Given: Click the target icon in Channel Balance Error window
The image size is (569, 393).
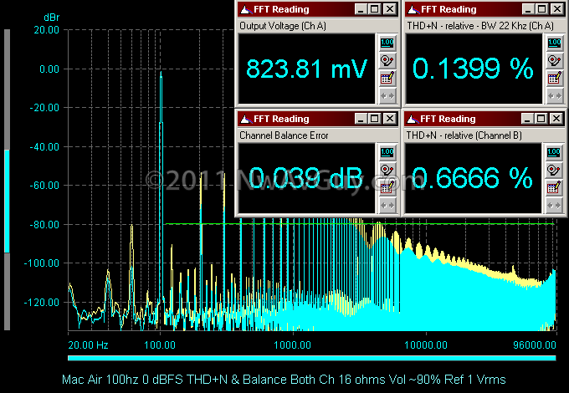Looking at the screenshot, I should coord(387,170).
